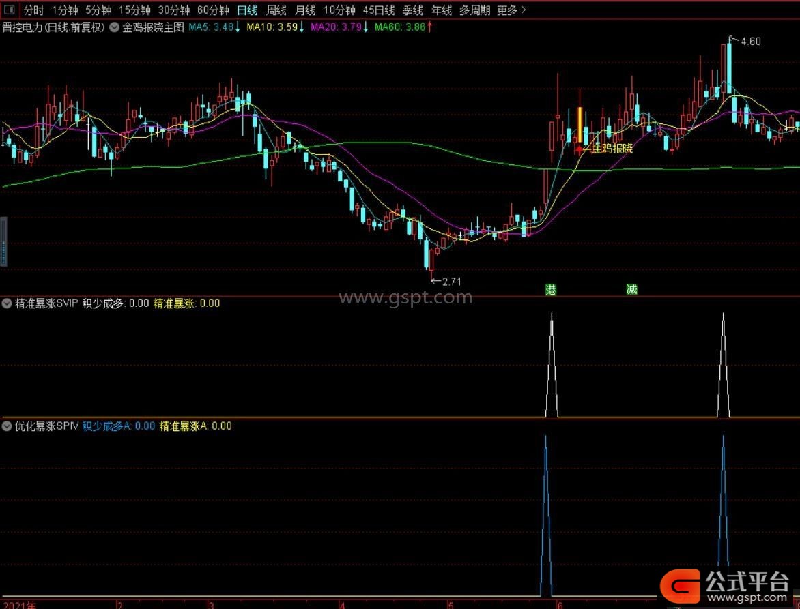Screen dimensions: 800x609
Task: Click the 4.60 high price label
Action: click(750, 42)
